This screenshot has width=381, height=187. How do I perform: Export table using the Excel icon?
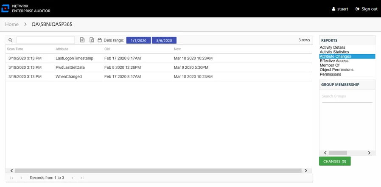(92, 40)
